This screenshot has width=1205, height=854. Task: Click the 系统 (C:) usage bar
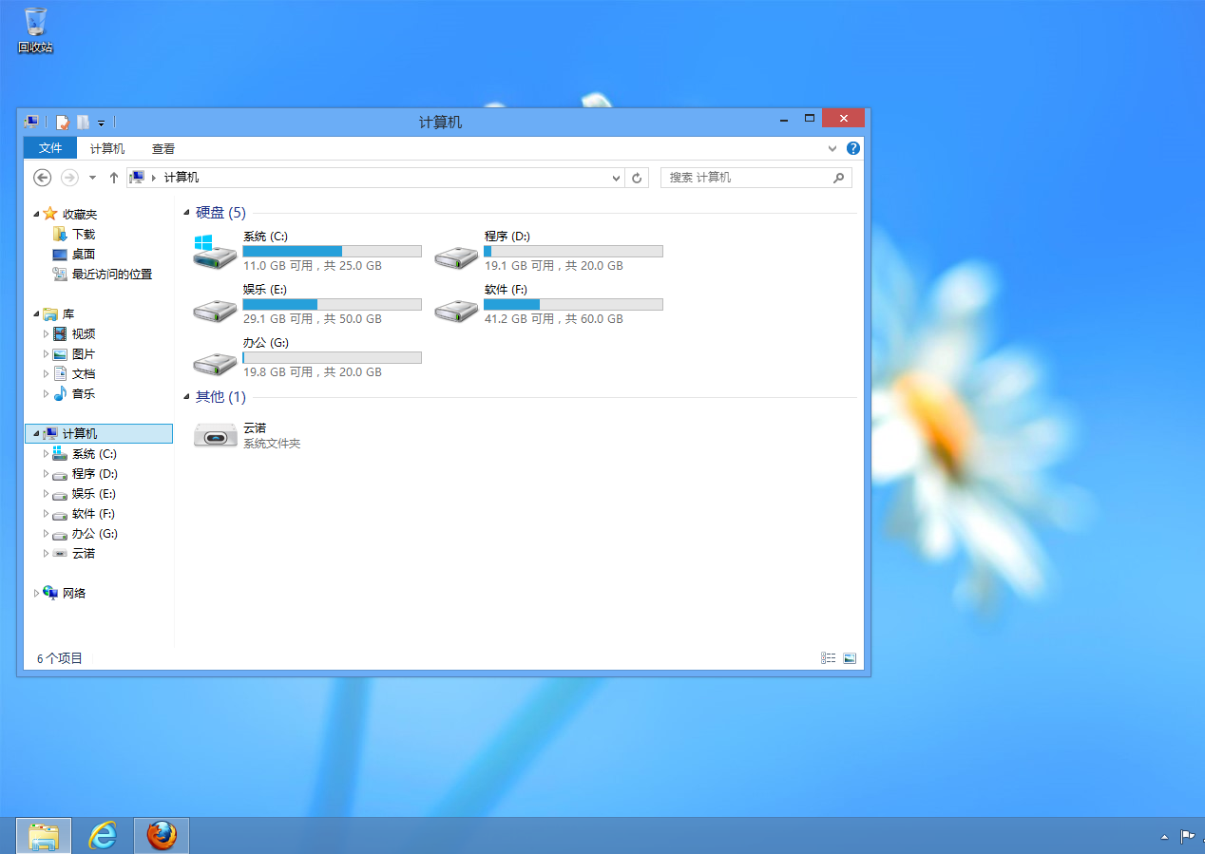pos(332,251)
